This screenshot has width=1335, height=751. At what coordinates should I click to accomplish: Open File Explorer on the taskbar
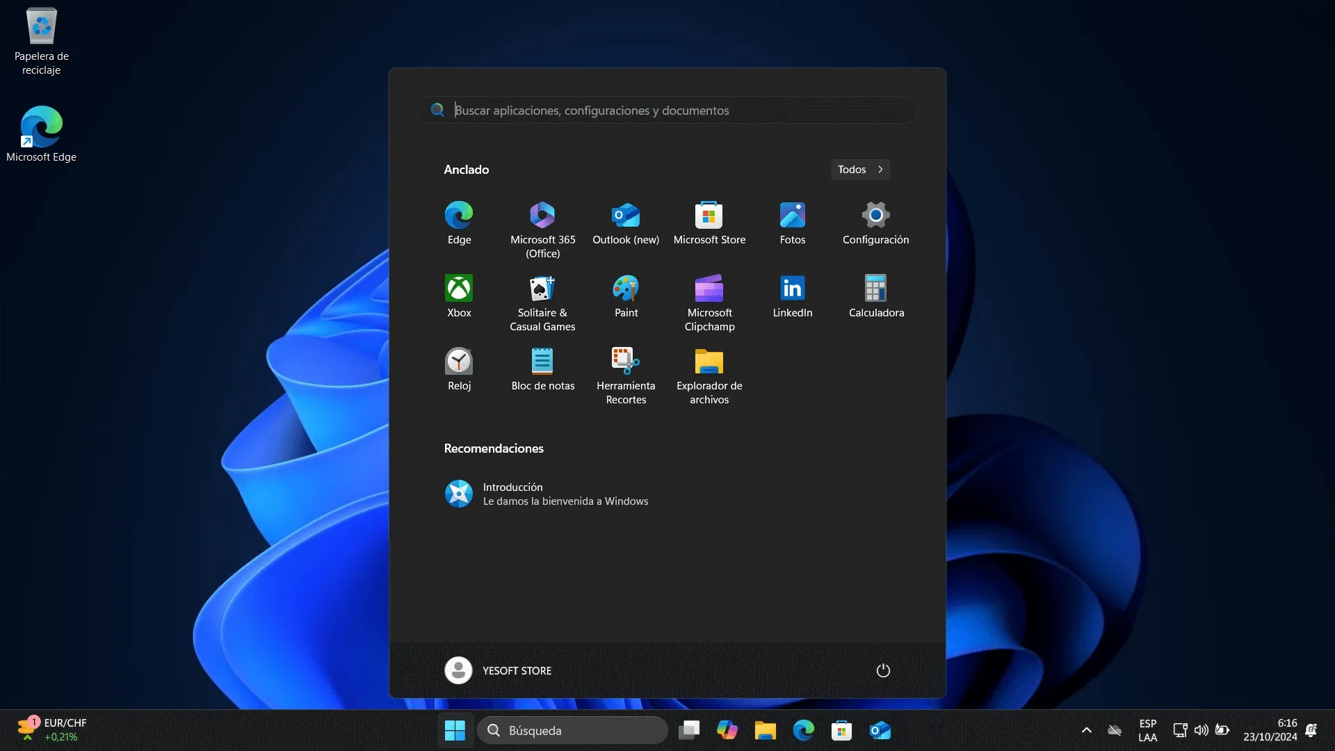766,730
